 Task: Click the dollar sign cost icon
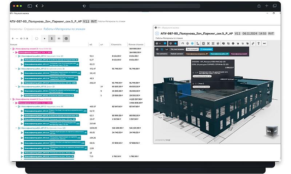click(52, 38)
